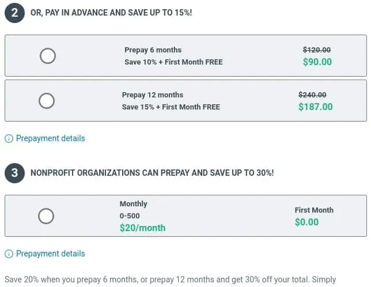Click the step 2 number badge

coord(14,13)
